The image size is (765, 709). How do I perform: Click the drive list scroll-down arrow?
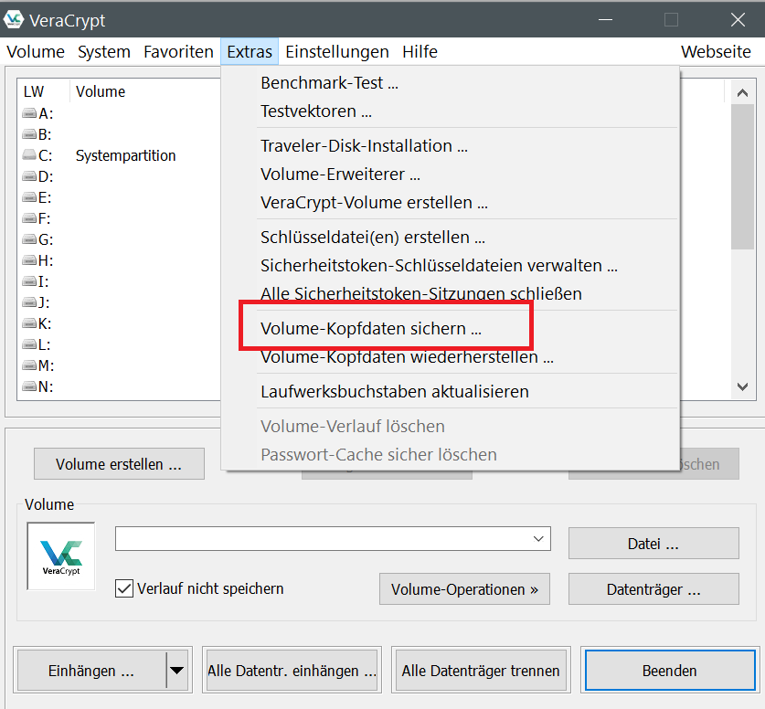click(742, 386)
